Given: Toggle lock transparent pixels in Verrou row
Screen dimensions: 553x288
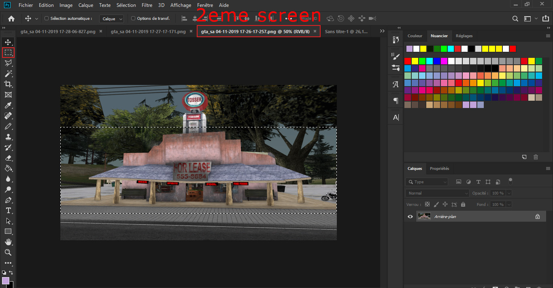Looking at the screenshot, I should (x=427, y=205).
